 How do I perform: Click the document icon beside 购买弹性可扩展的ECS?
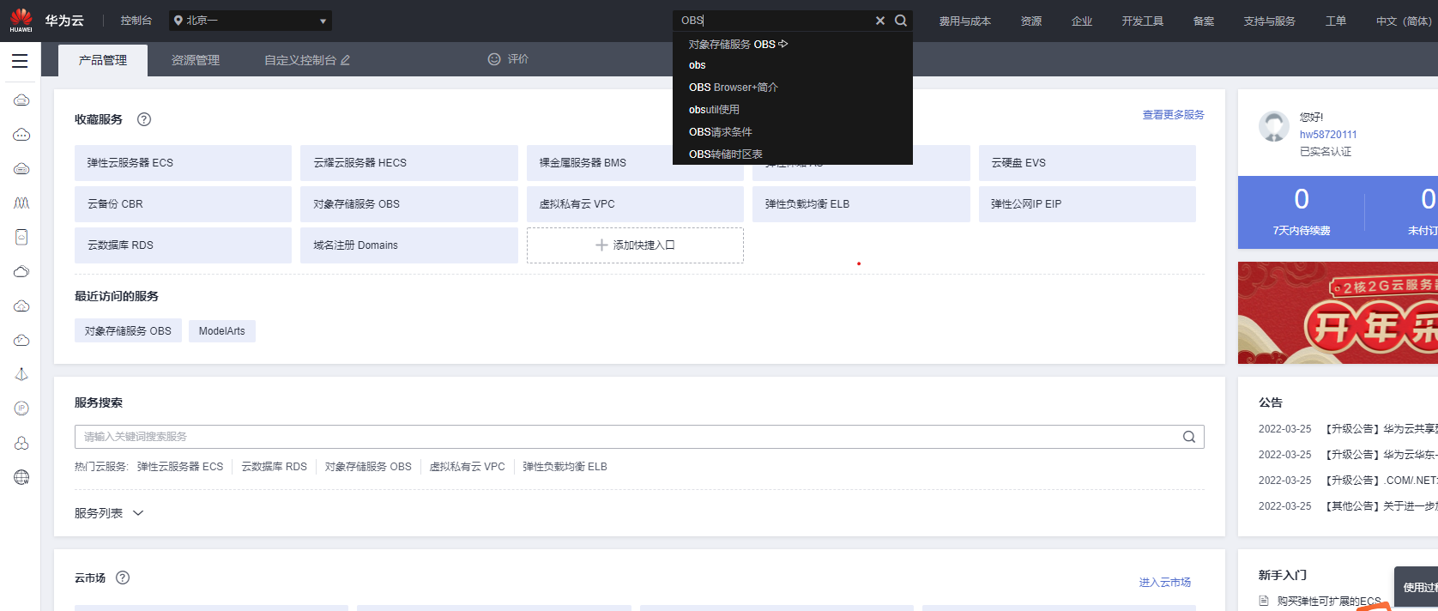click(1264, 601)
